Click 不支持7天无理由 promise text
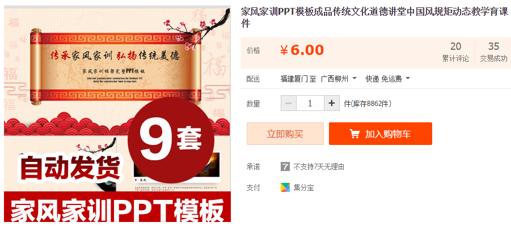 (x=319, y=167)
